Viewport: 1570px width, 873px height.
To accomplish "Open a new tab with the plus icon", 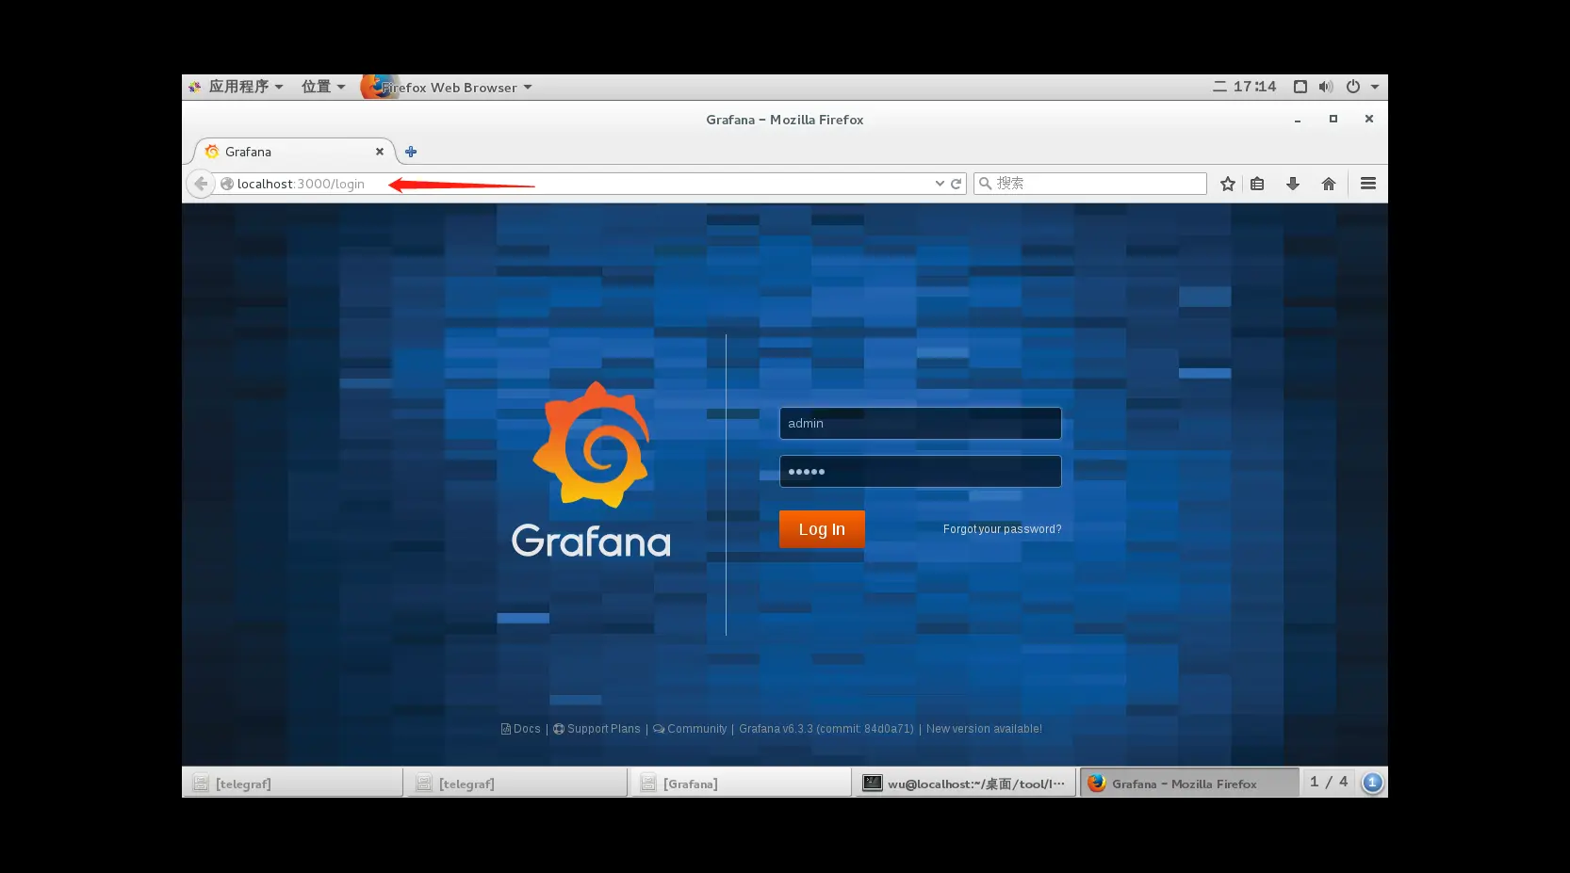I will 411,152.
